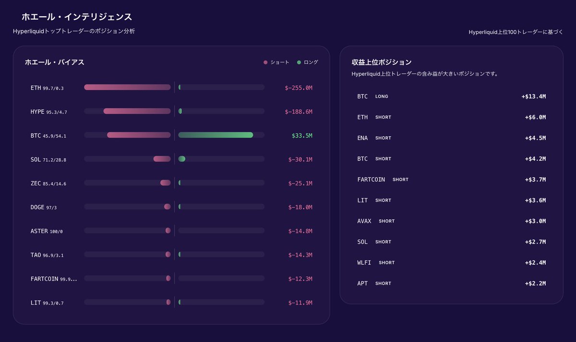This screenshot has width=576, height=342.
Task: Open the FARTCOIN SHORT position row
Action: [451, 179]
